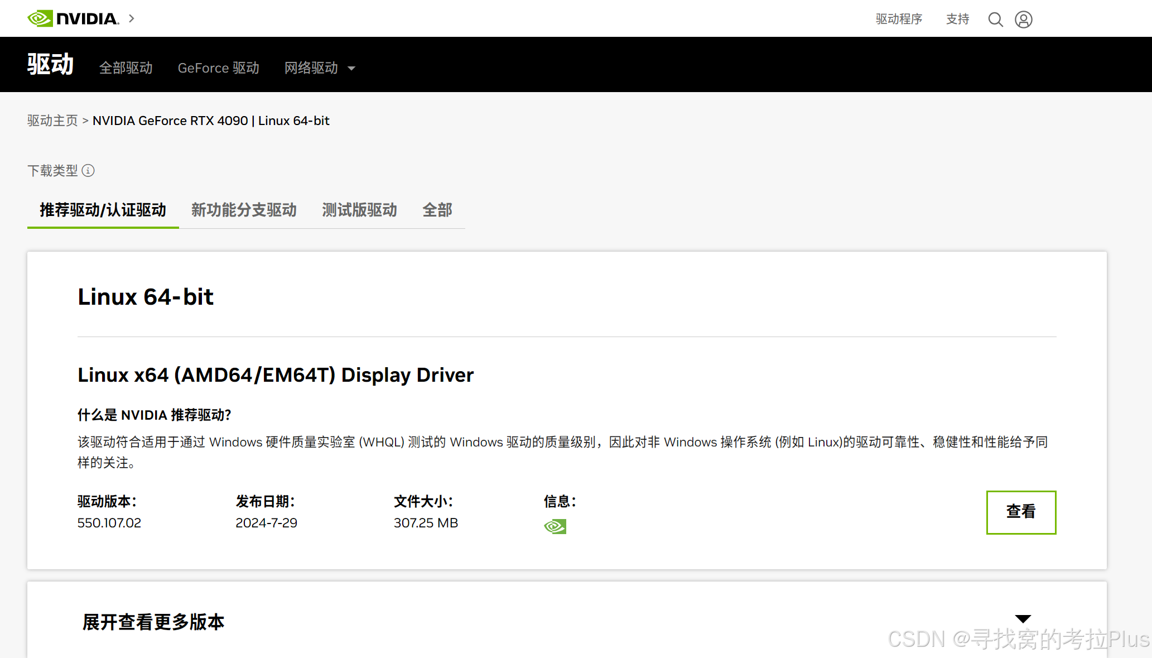Click info icon next to 下载类型
This screenshot has height=658, width=1152.
(x=88, y=170)
